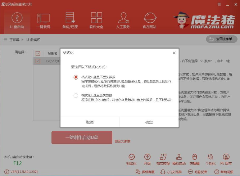Open 个性化 personalization icon

point(210,157)
